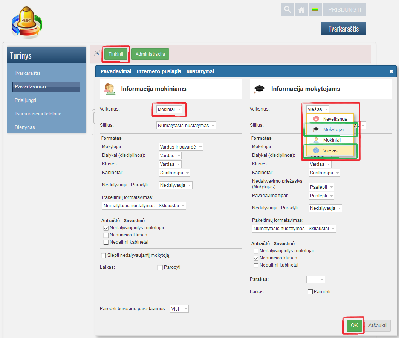The width and height of the screenshot is (399, 338).
Task: Go to home page icon
Action: click(301, 10)
